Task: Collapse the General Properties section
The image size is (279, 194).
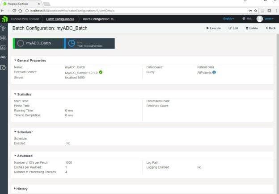Action: point(30,60)
